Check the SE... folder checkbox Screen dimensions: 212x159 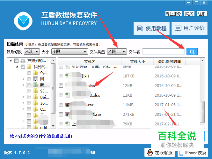[29, 91]
